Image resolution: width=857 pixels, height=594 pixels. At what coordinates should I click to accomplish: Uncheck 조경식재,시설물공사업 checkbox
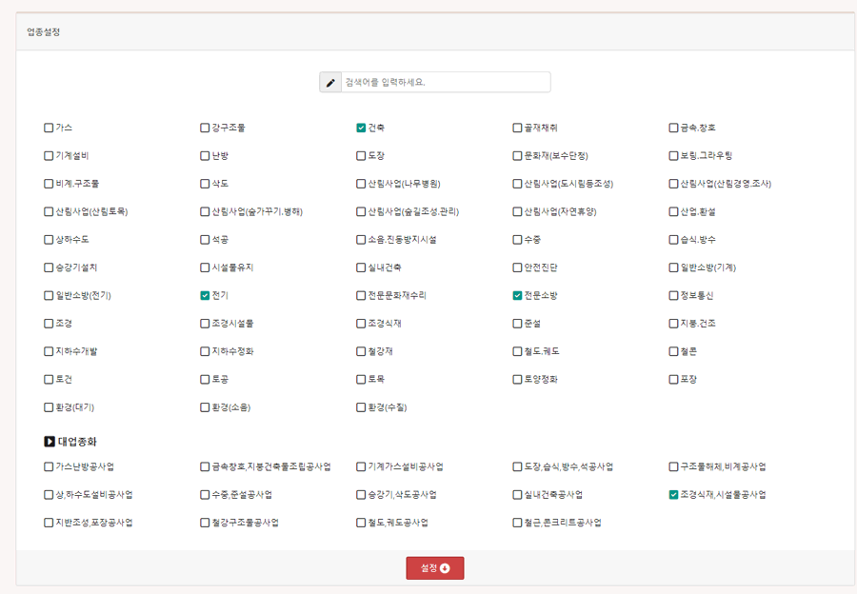pos(673,495)
